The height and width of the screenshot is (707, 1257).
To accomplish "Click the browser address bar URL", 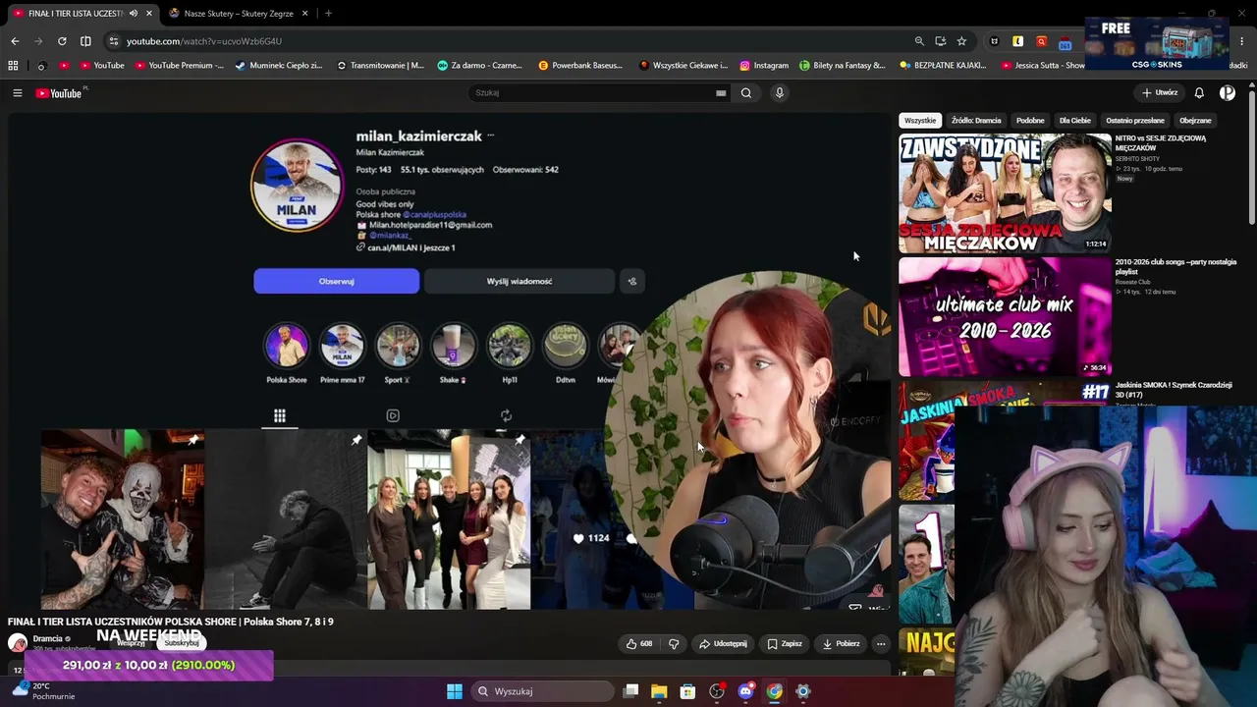I will tap(204, 41).
